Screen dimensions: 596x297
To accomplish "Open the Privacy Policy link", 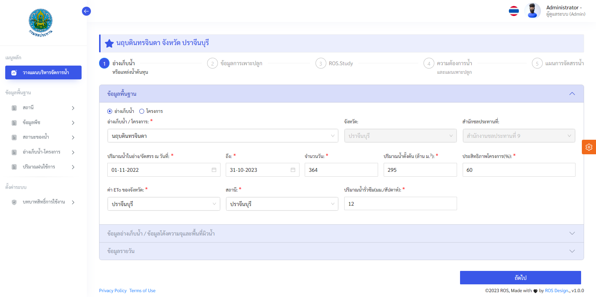I will pos(113,291).
